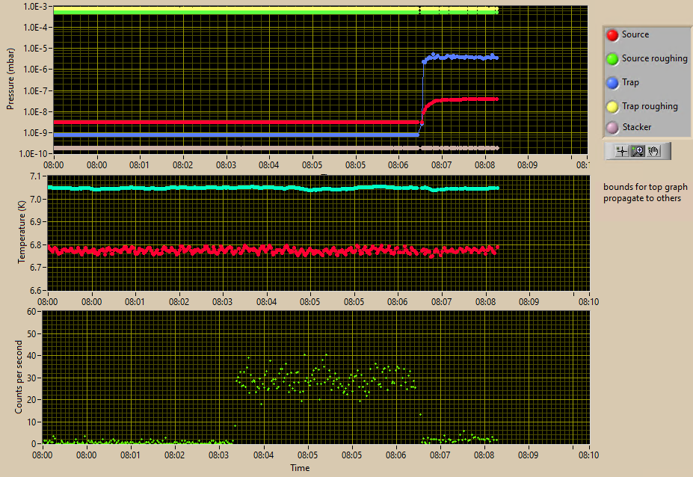Open the blue Trap plot swatch
Viewport: 693px width, 477px height.
[x=612, y=83]
